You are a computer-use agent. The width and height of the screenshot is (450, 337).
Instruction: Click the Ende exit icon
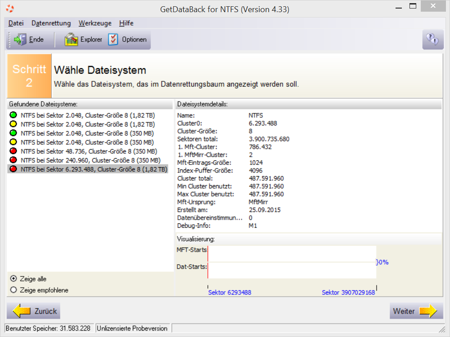pyautogui.click(x=20, y=39)
